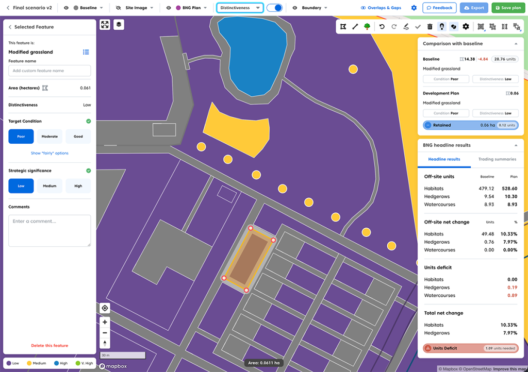Click the fullscreen map icon
Image resolution: width=528 pixels, height=372 pixels.
pyautogui.click(x=105, y=24)
